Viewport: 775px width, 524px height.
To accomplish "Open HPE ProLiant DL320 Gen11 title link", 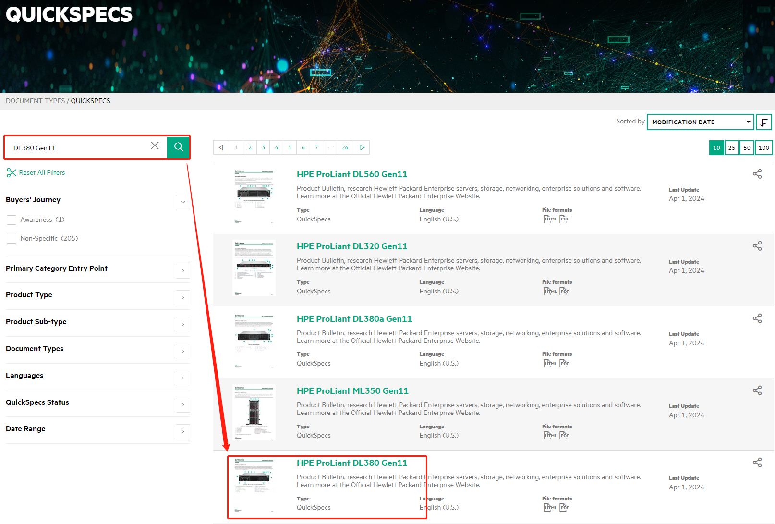I will pos(352,246).
